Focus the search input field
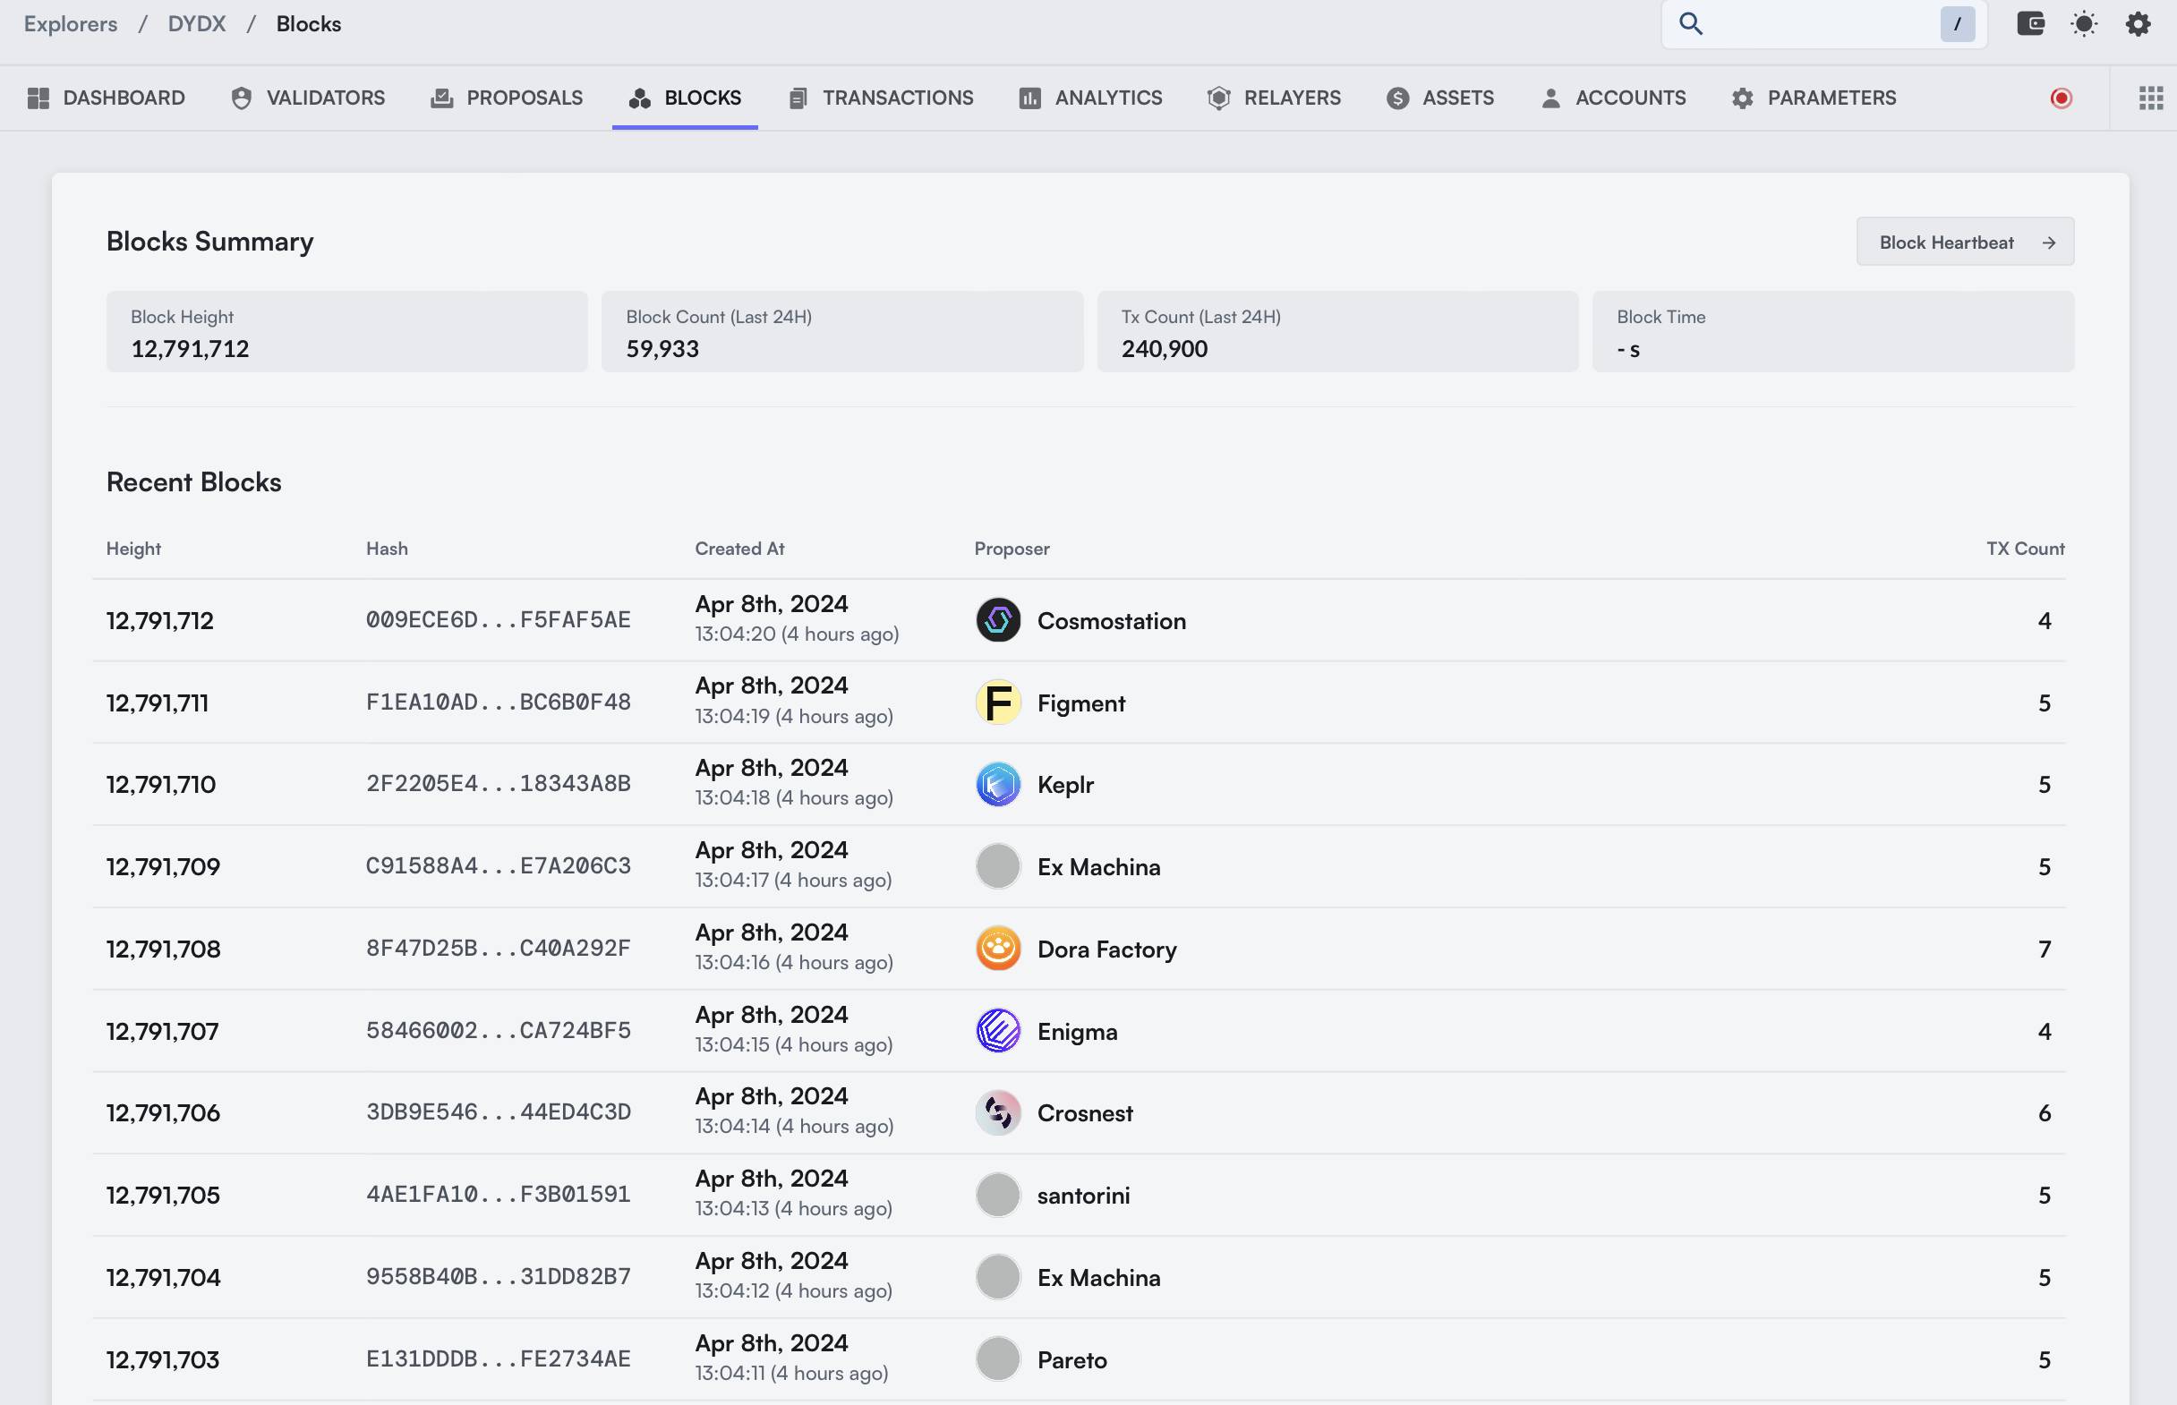This screenshot has width=2177, height=1405. pos(1823,24)
